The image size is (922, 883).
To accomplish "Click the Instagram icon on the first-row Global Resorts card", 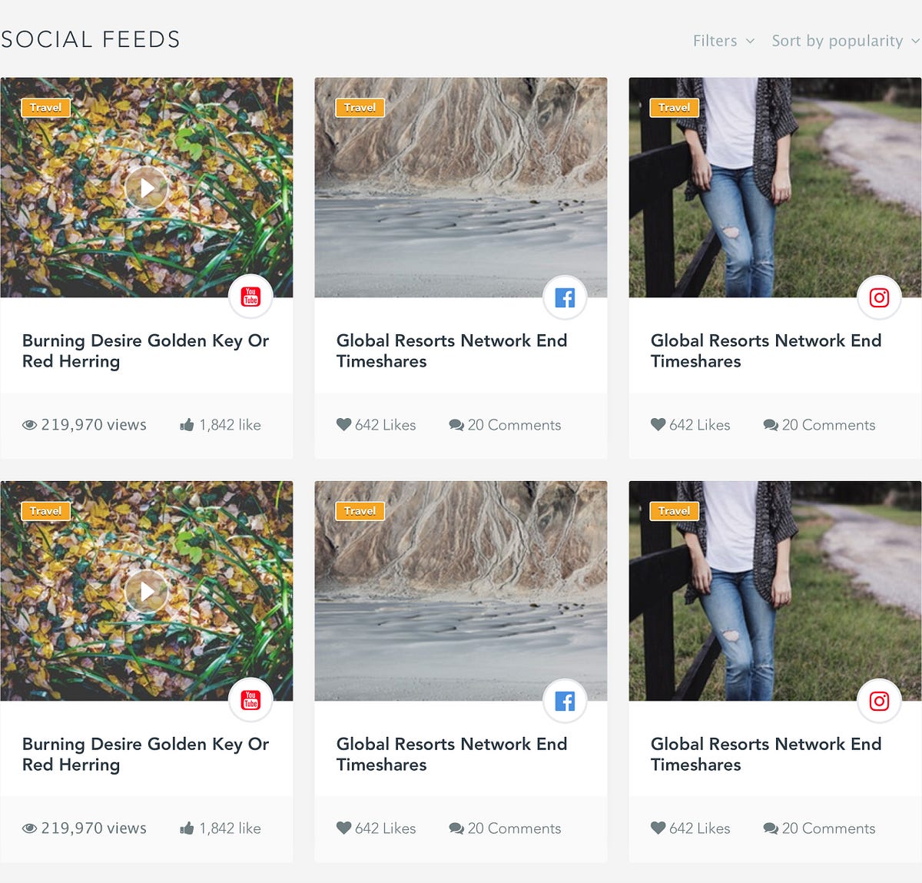I will click(x=879, y=297).
